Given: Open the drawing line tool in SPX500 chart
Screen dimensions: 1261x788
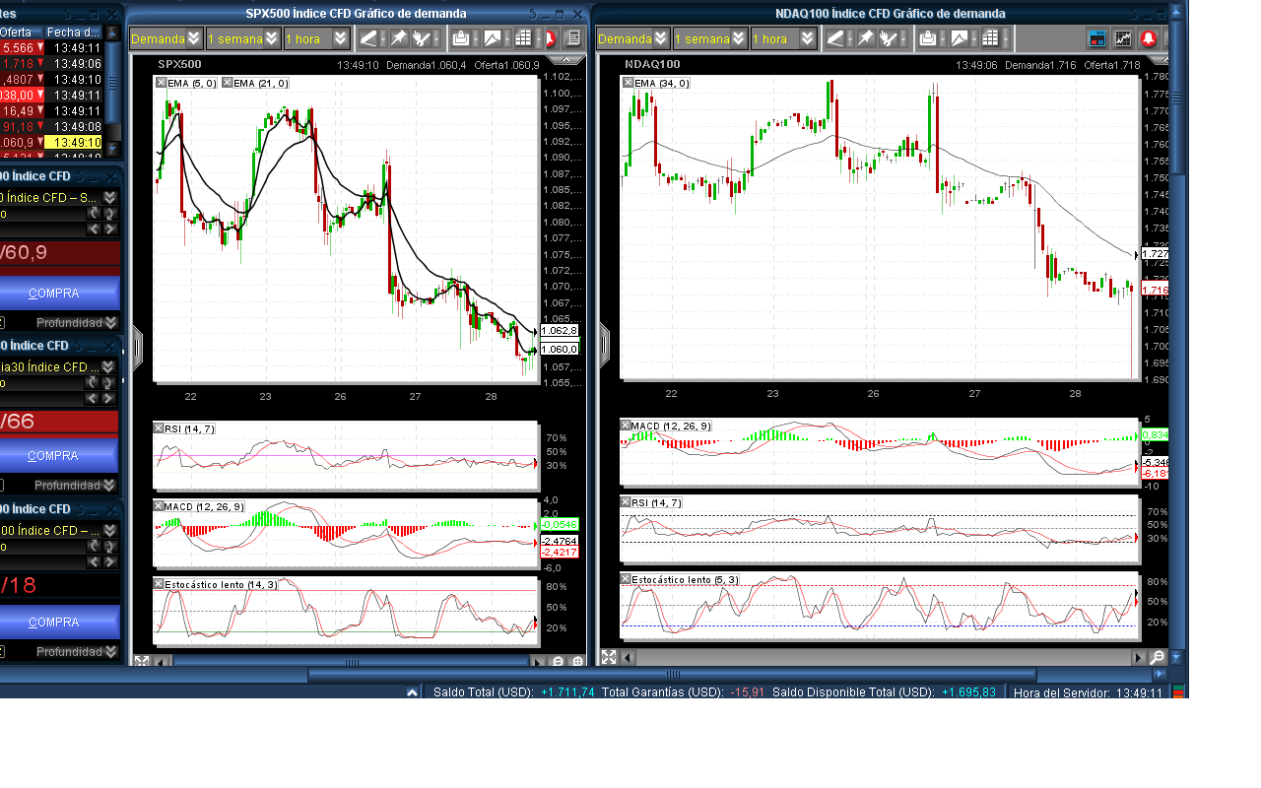Looking at the screenshot, I should tap(368, 38).
